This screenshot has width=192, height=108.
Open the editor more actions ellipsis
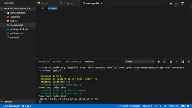pos(189,3)
